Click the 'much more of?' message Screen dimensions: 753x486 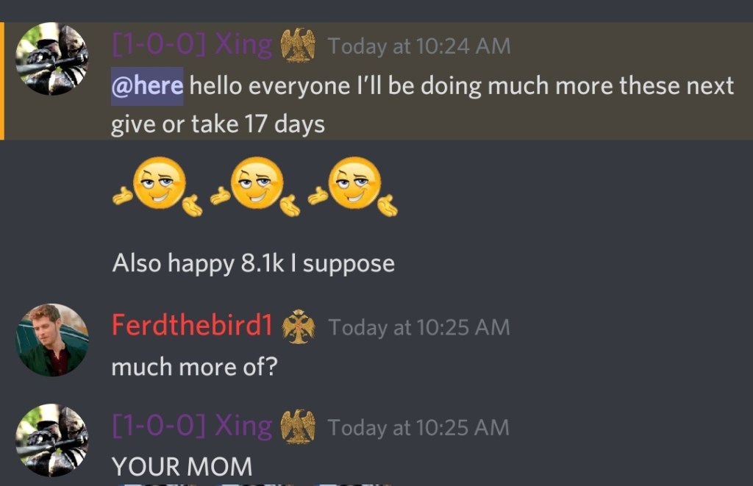(194, 368)
